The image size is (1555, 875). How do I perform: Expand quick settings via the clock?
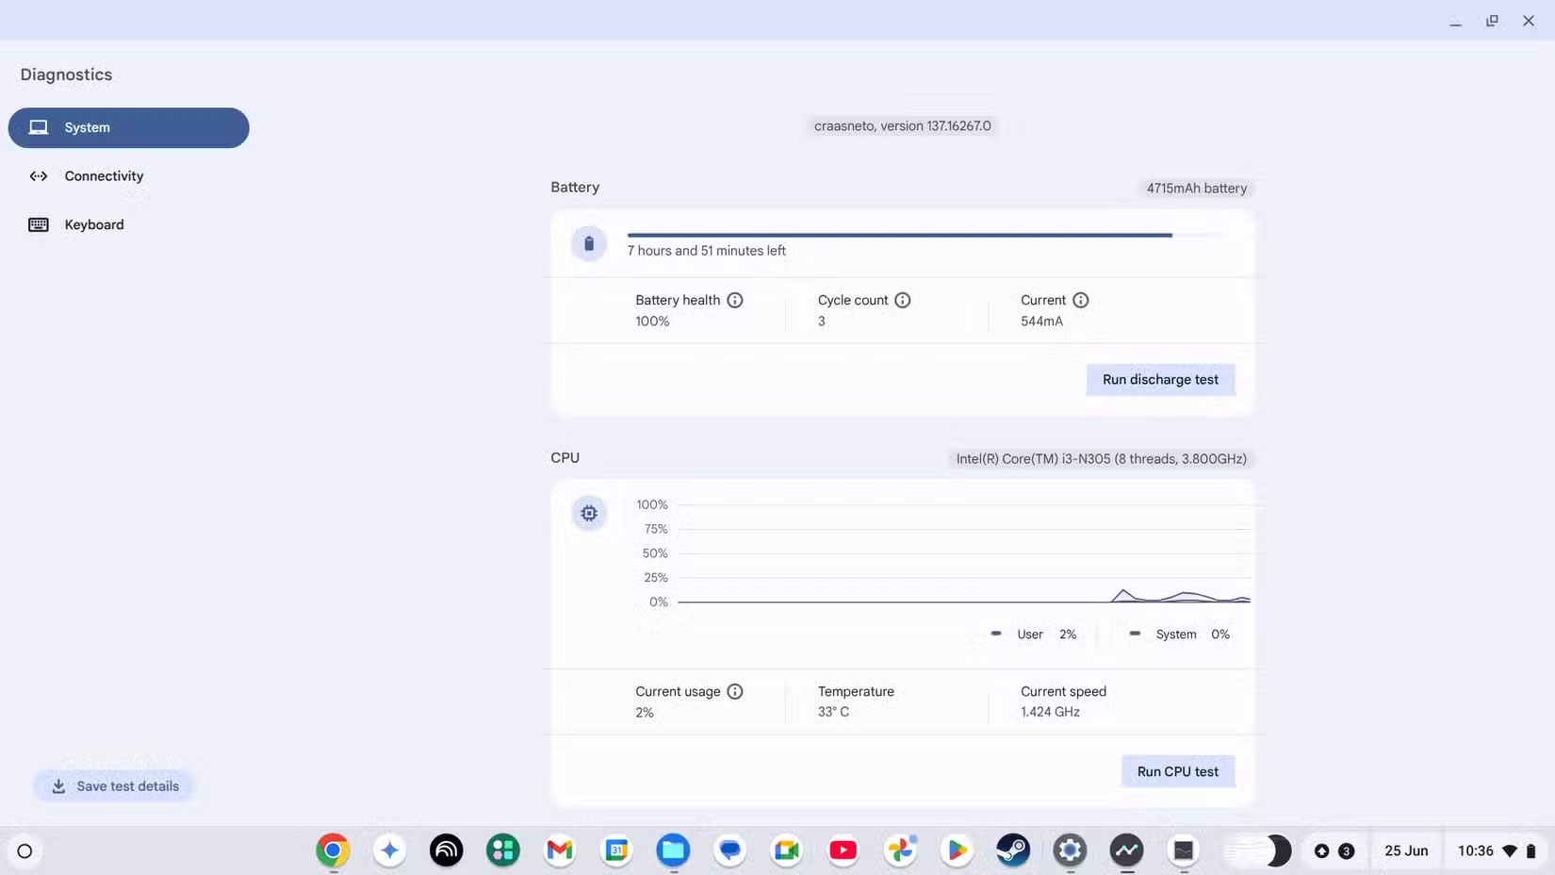pyautogui.click(x=1475, y=850)
